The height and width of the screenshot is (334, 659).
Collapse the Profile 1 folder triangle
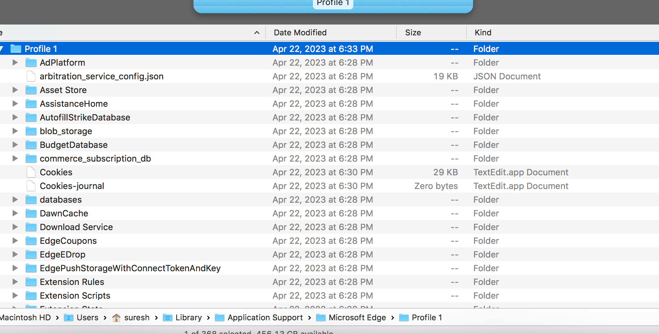point(1,49)
